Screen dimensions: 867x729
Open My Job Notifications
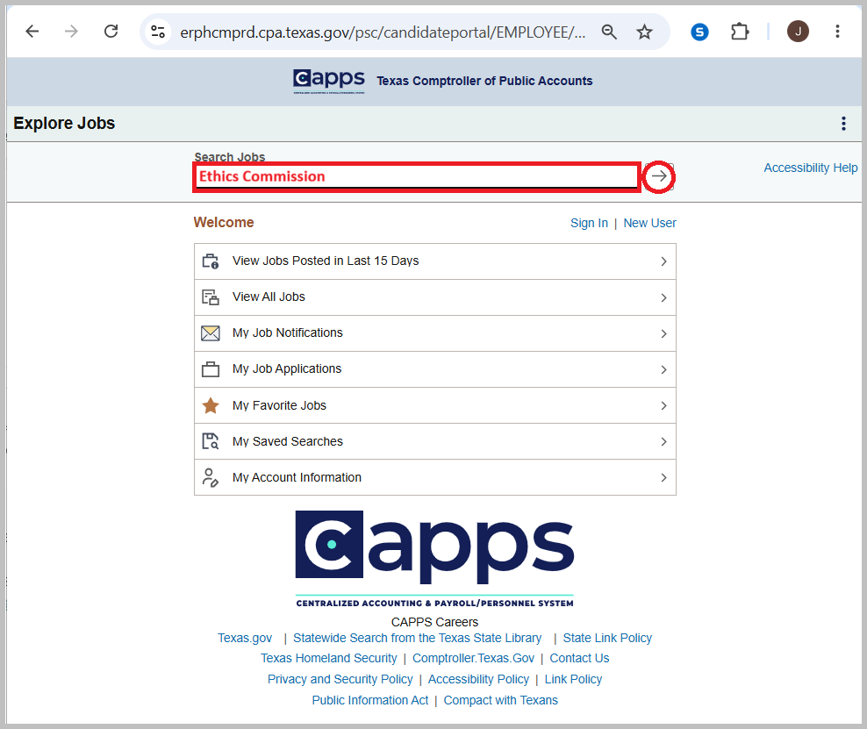435,333
